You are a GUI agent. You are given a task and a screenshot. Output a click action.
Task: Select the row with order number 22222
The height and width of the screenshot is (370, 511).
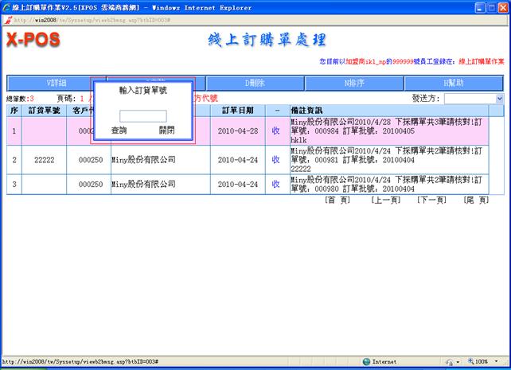coord(44,159)
